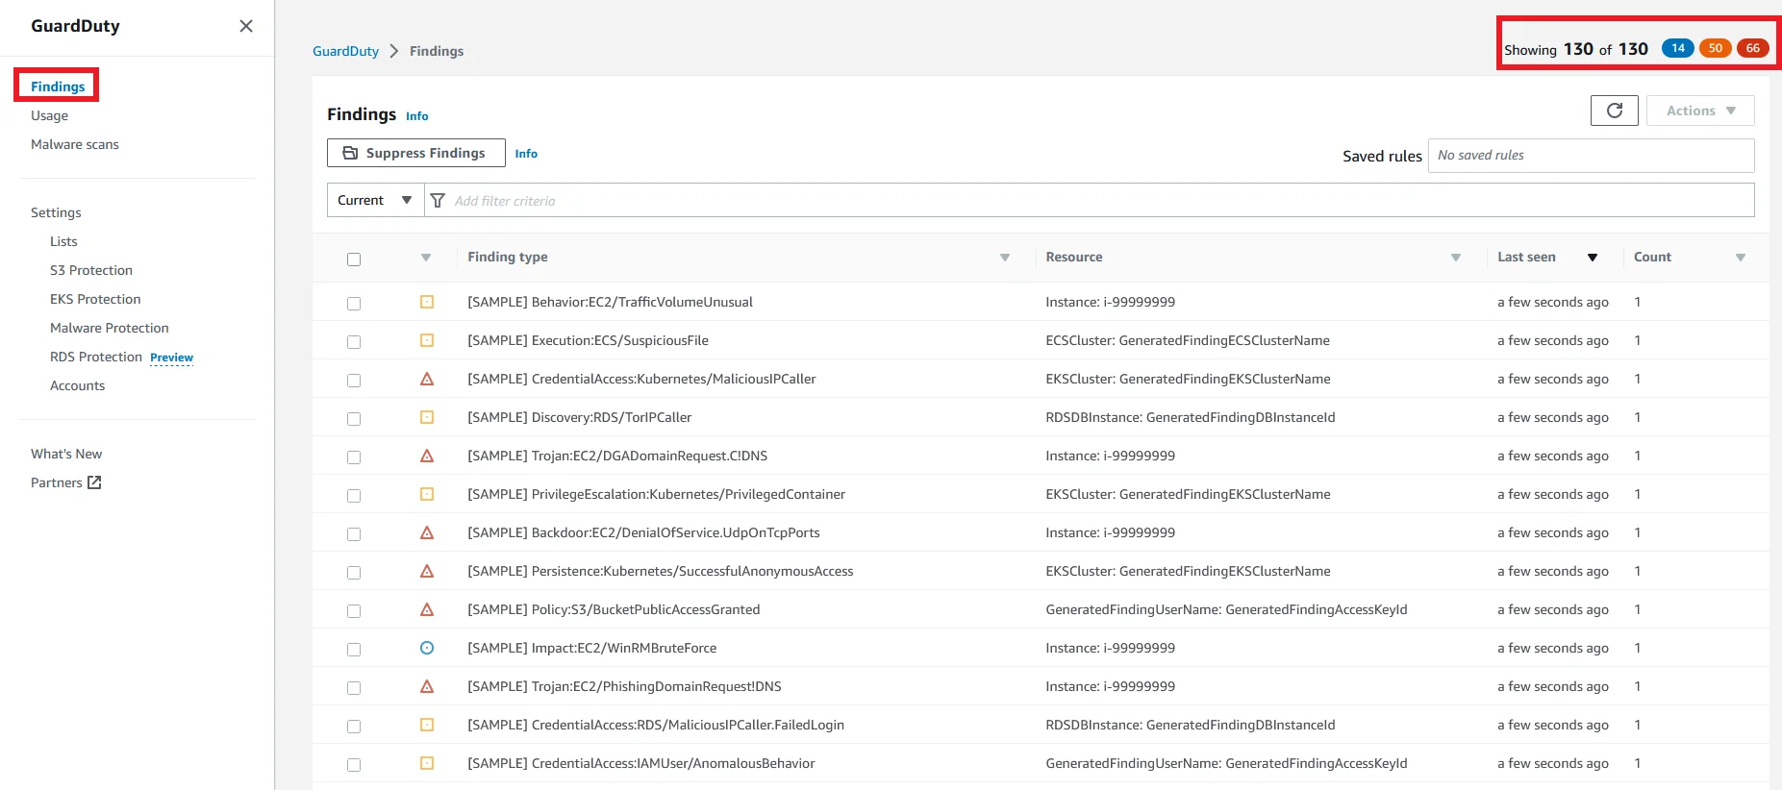Sort by Last seen column arrow
Image resolution: width=1782 pixels, height=790 pixels.
tap(1593, 258)
